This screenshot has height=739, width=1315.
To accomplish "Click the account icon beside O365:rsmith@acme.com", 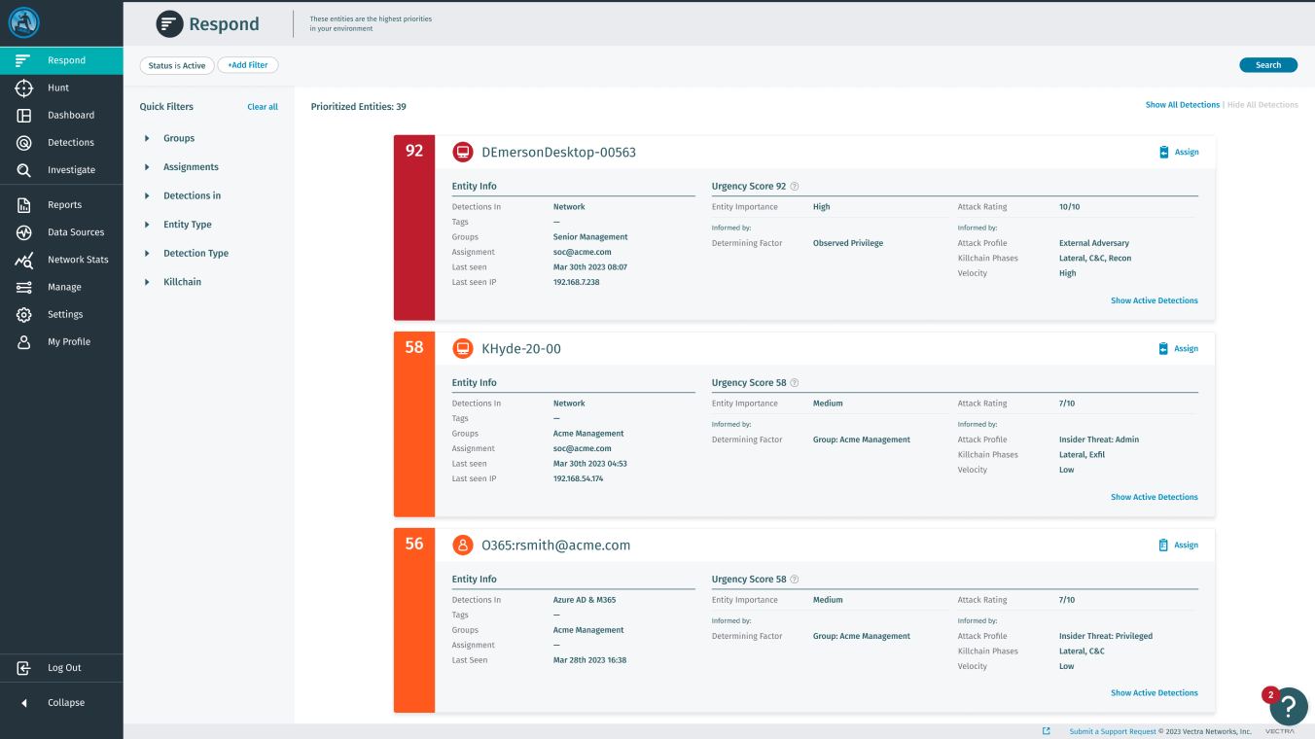I will (462, 545).
